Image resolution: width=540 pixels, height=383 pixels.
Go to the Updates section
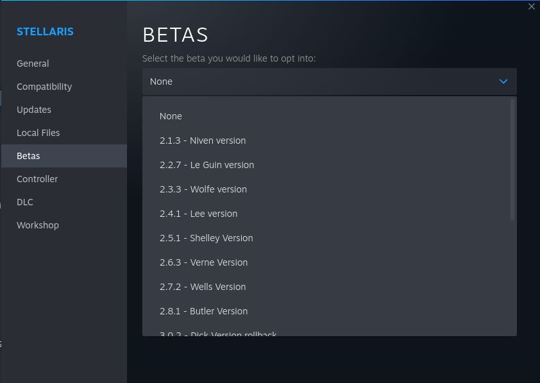(x=34, y=110)
